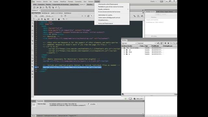Open the Edición menu
This screenshot has width=208, height=117.
[45, 2]
